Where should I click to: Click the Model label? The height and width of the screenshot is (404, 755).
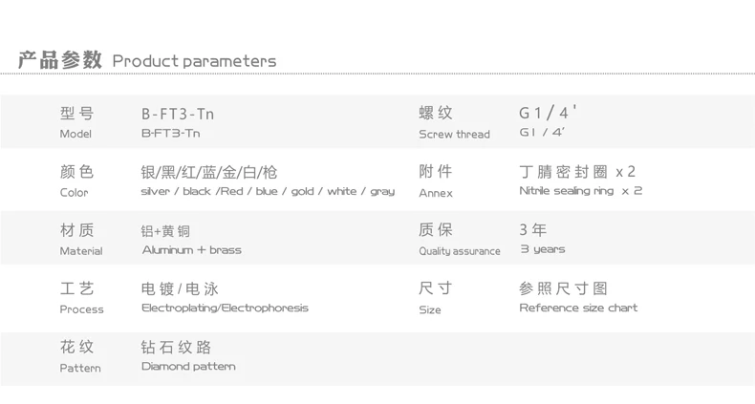(x=75, y=135)
